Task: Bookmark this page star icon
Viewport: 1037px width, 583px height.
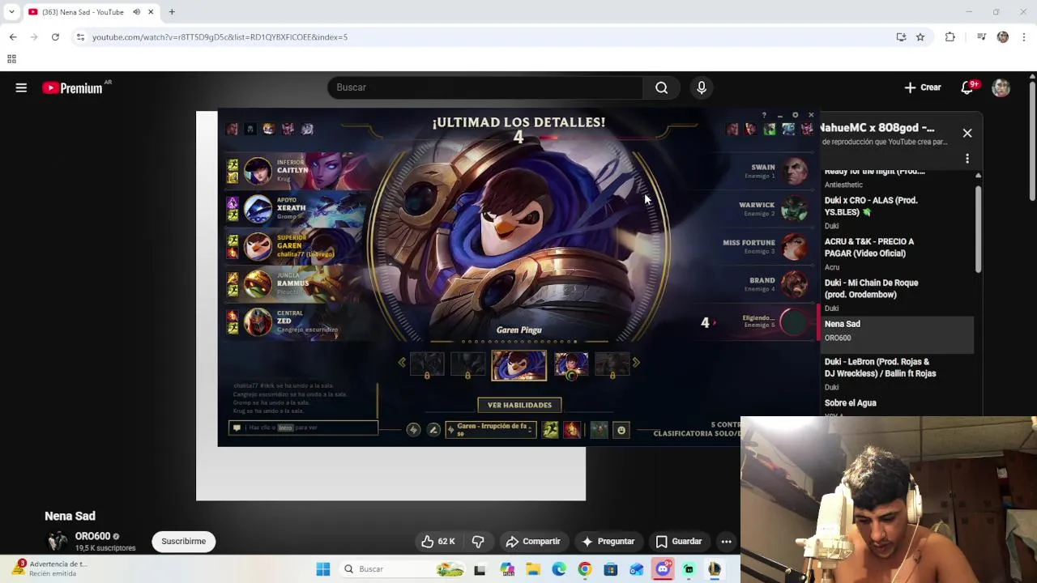Action: 920,37
